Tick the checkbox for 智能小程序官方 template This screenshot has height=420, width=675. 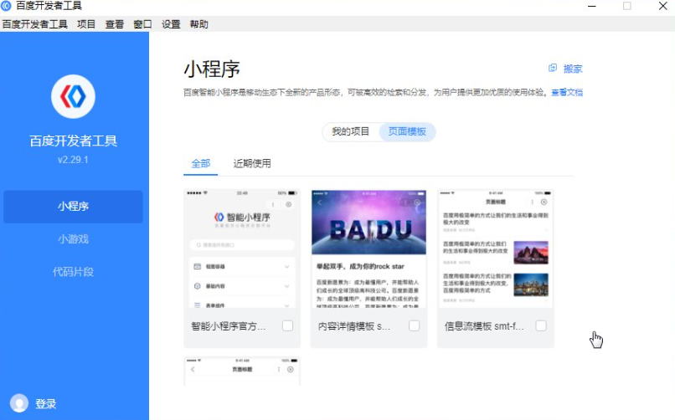click(x=287, y=325)
